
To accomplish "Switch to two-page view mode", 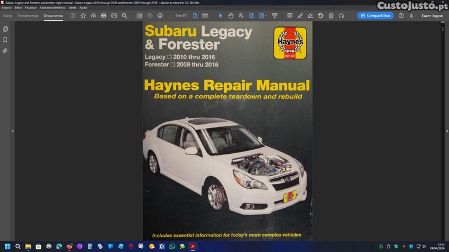I will click(205, 16).
